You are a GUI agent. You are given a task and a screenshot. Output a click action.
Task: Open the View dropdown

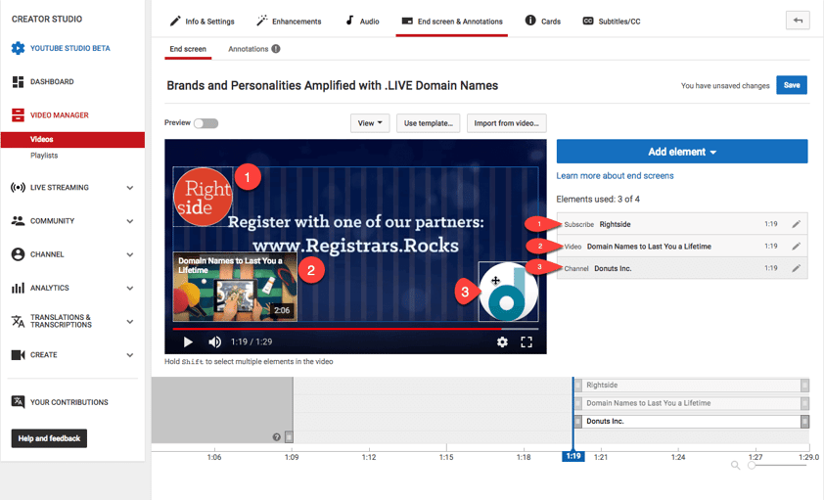370,123
